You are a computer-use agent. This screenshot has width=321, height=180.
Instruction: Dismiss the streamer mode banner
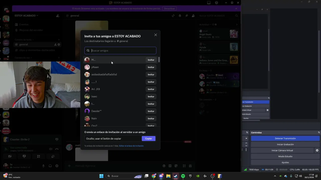[236, 8]
